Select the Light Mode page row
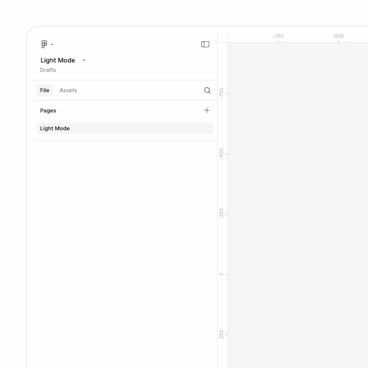The height and width of the screenshot is (368, 368). 124,128
